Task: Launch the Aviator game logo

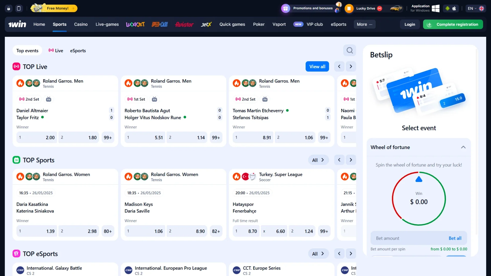Action: [184, 24]
